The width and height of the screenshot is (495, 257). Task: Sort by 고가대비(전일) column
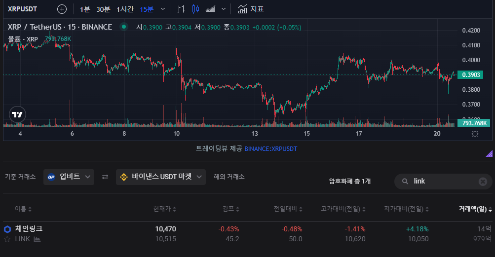click(x=343, y=209)
